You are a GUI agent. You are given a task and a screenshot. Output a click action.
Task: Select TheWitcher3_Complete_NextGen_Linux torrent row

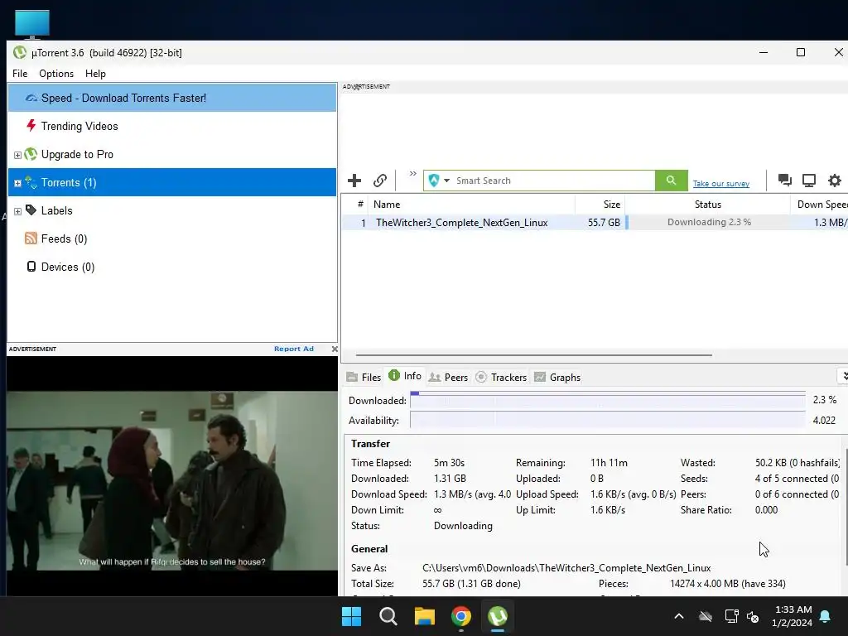595,222
